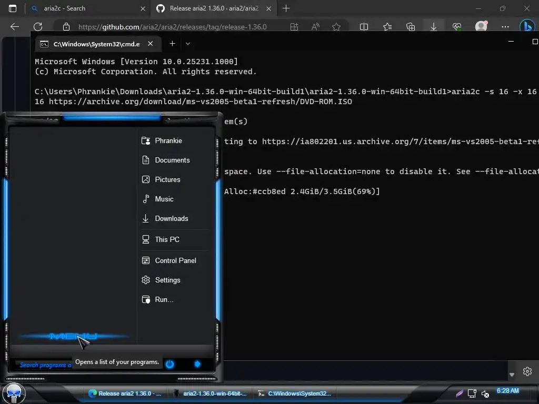Click the taskbar clock showing 6:28 AM
The image size is (539, 404).
pos(507,391)
